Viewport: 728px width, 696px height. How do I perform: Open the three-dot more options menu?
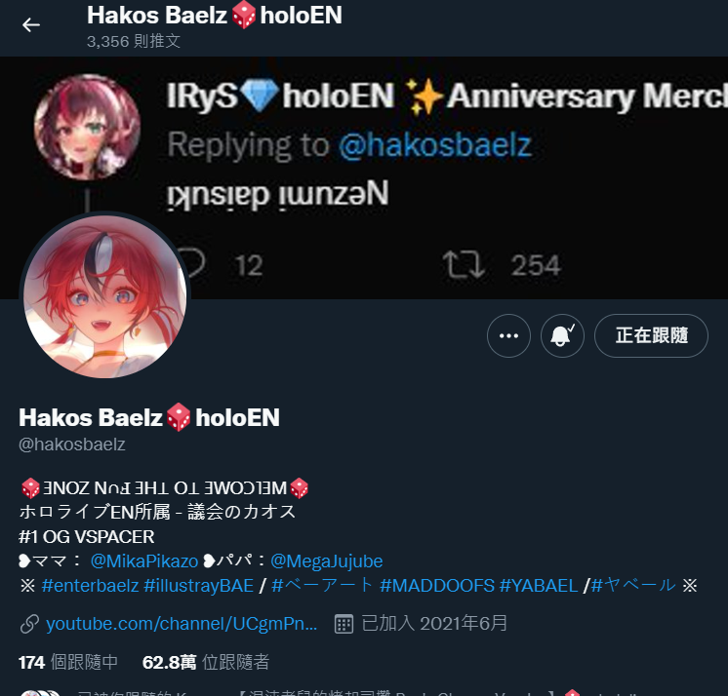[x=508, y=335]
